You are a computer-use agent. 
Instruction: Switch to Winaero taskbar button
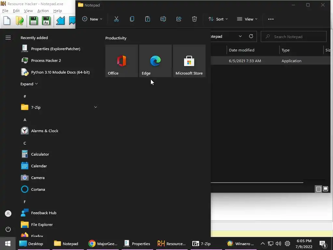[241, 243]
